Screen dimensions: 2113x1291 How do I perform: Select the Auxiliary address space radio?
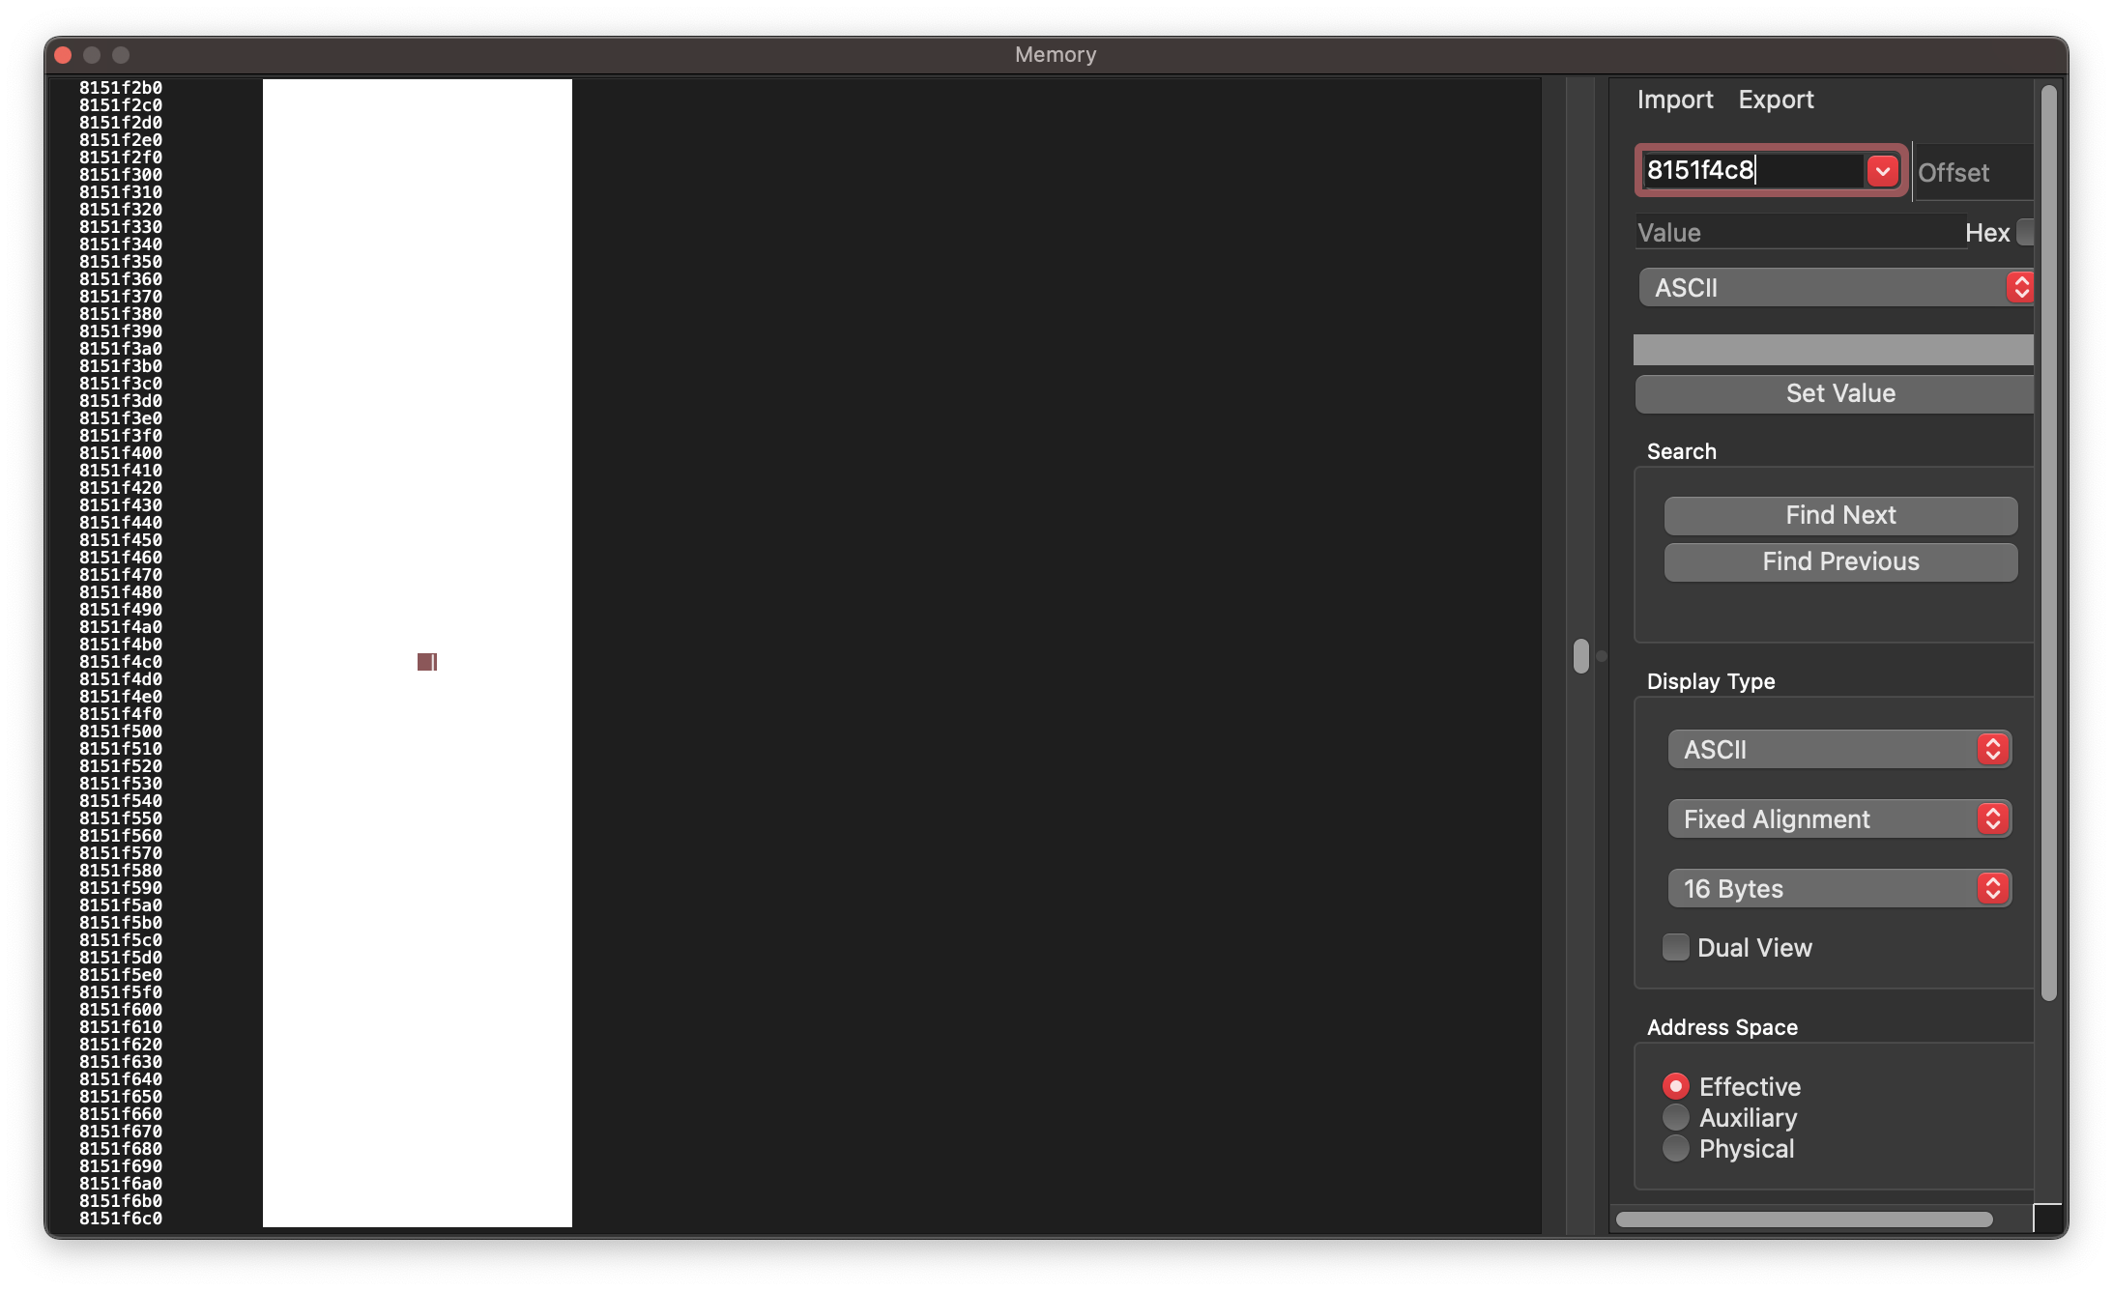pyautogui.click(x=1675, y=1117)
